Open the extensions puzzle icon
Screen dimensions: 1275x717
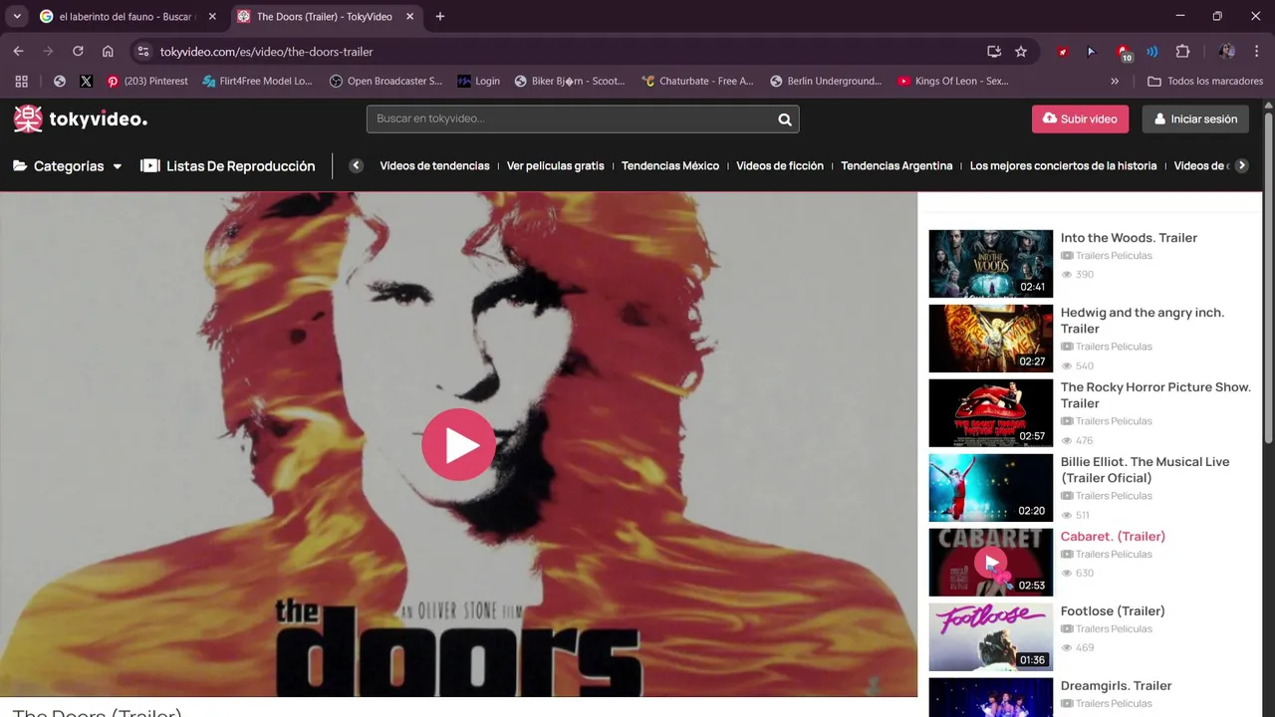pos(1183,52)
